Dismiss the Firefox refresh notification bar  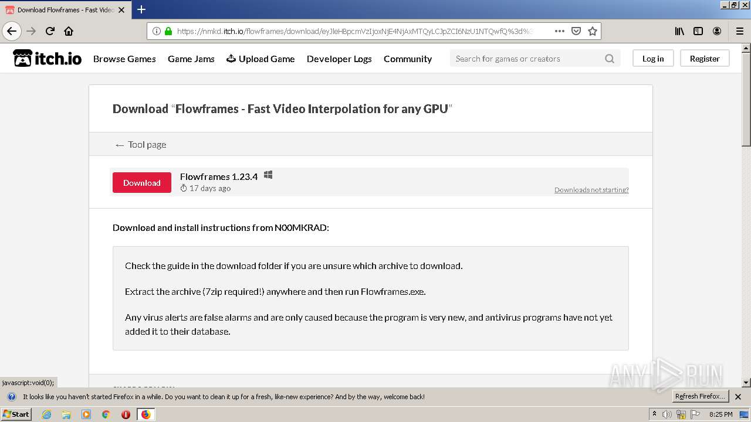tap(738, 397)
